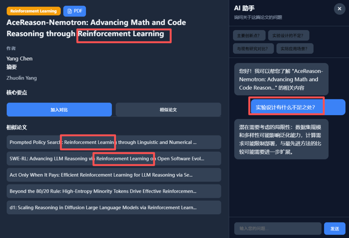Switch to the 相似论文 tab
The height and width of the screenshot is (238, 349).
point(168,110)
